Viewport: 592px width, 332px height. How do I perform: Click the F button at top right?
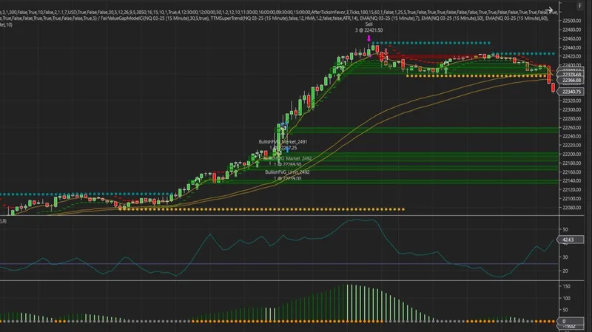click(x=579, y=6)
